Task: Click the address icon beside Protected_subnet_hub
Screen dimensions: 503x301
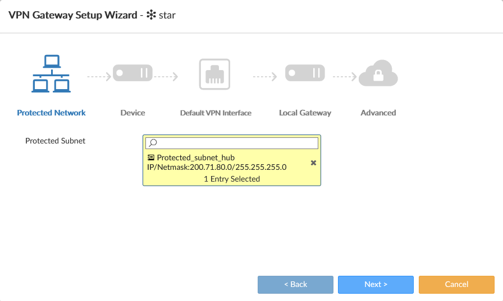Action: point(151,158)
